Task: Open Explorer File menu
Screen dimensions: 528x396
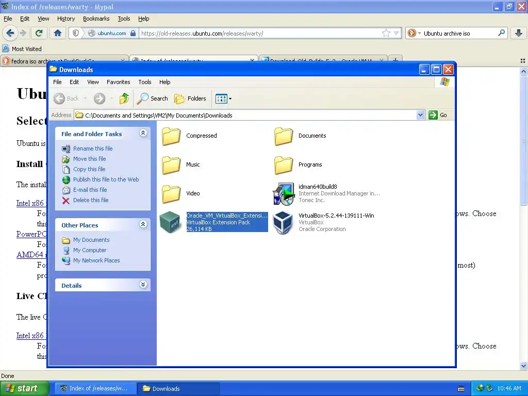Action: (x=57, y=82)
